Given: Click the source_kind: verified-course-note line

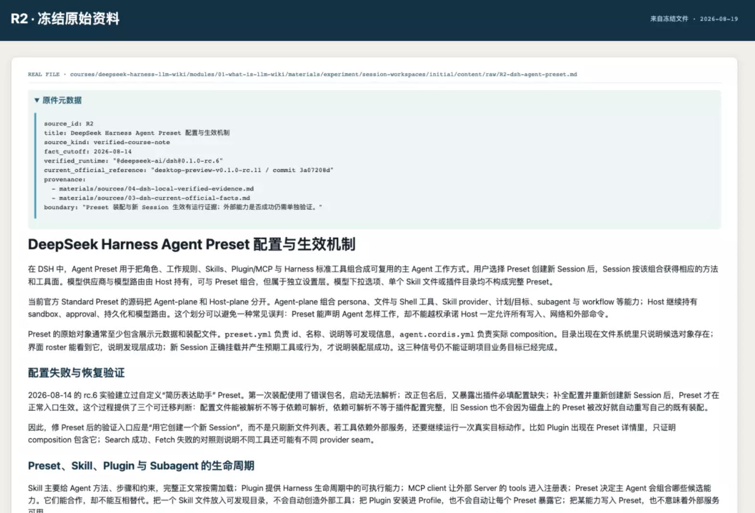Looking at the screenshot, I should click(107, 142).
